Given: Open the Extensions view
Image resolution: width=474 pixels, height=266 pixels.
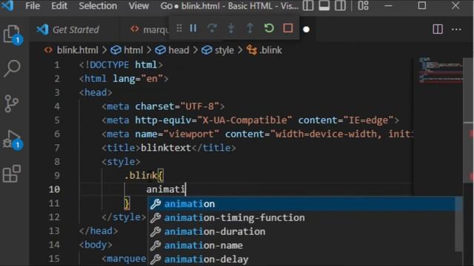Looking at the screenshot, I should click(x=12, y=174).
